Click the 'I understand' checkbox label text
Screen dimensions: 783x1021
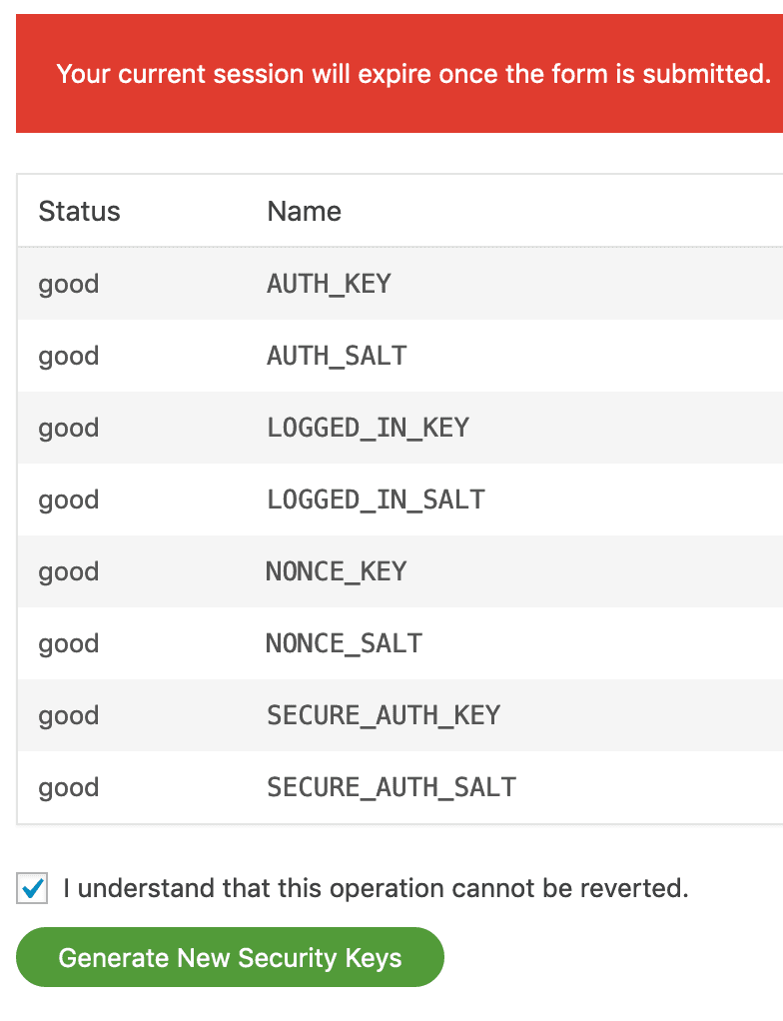(x=376, y=888)
